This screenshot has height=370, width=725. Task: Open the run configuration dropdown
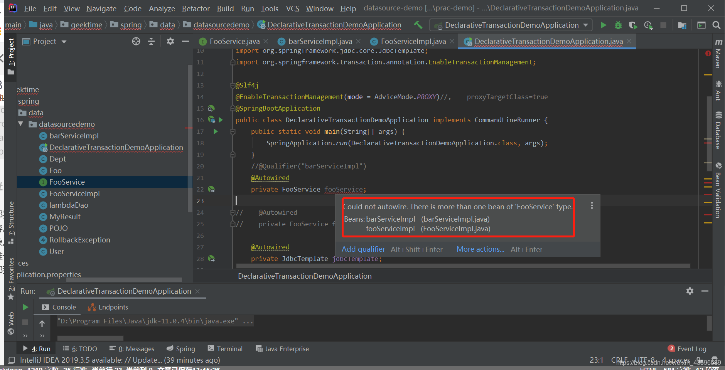tap(509, 25)
